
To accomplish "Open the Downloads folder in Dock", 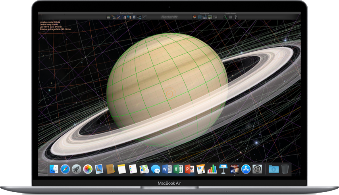I will point(274,169).
